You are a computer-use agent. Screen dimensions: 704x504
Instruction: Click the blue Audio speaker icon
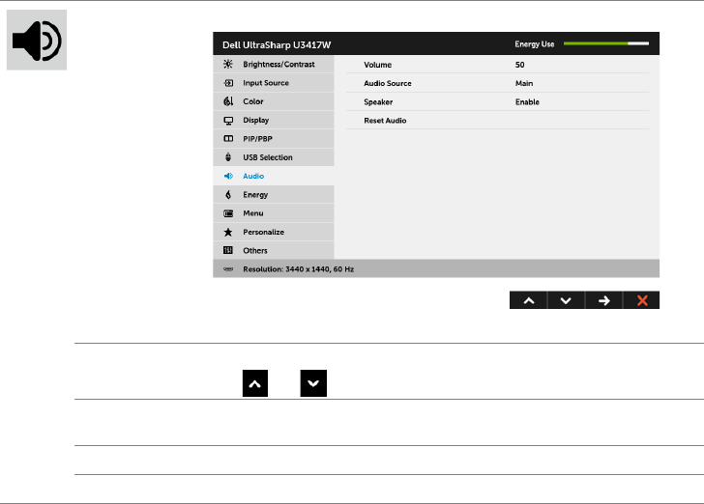click(228, 176)
